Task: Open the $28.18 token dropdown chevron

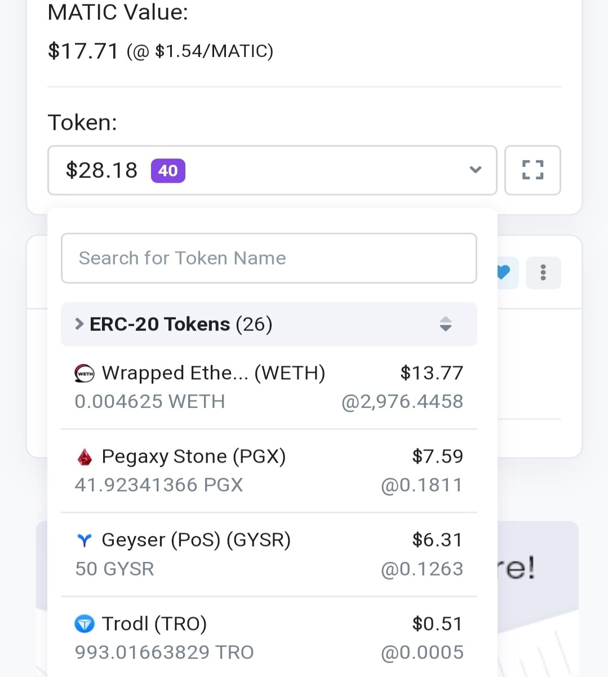Action: click(476, 170)
